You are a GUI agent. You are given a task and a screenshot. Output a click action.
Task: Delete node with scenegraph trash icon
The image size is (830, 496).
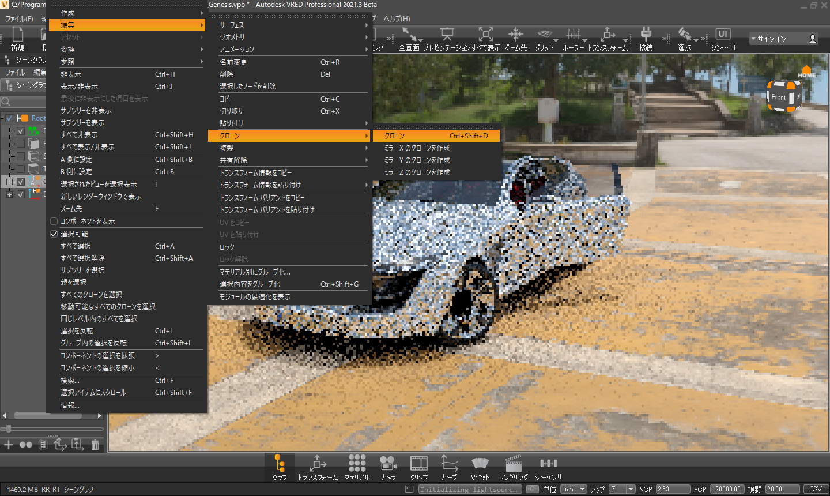(95, 445)
